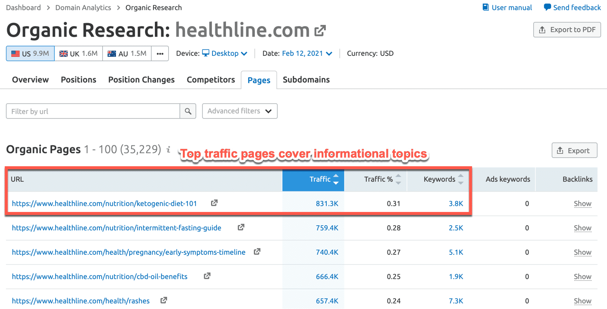Viewport: 607px width, 309px height.
Task: Click the info icon next to Organic Pages
Action: click(x=169, y=149)
